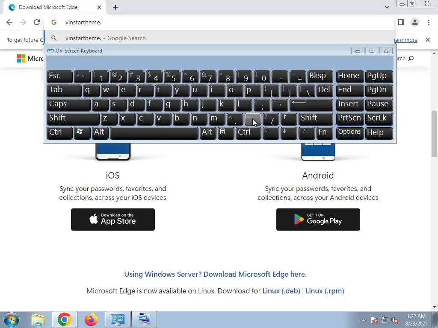Close the Download Microsoft Edge tab
Image resolution: width=438 pixels, height=328 pixels.
pos(99,7)
